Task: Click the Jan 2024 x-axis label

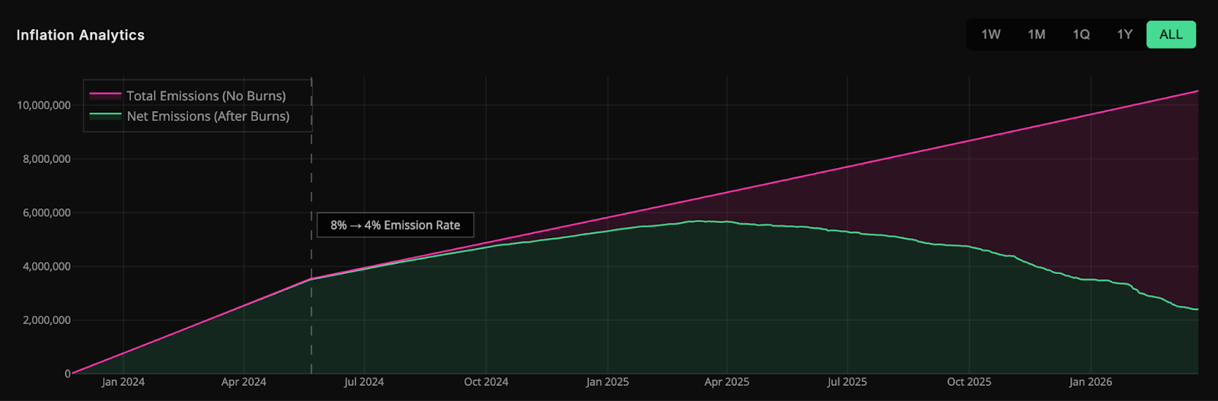Action: 123,382
